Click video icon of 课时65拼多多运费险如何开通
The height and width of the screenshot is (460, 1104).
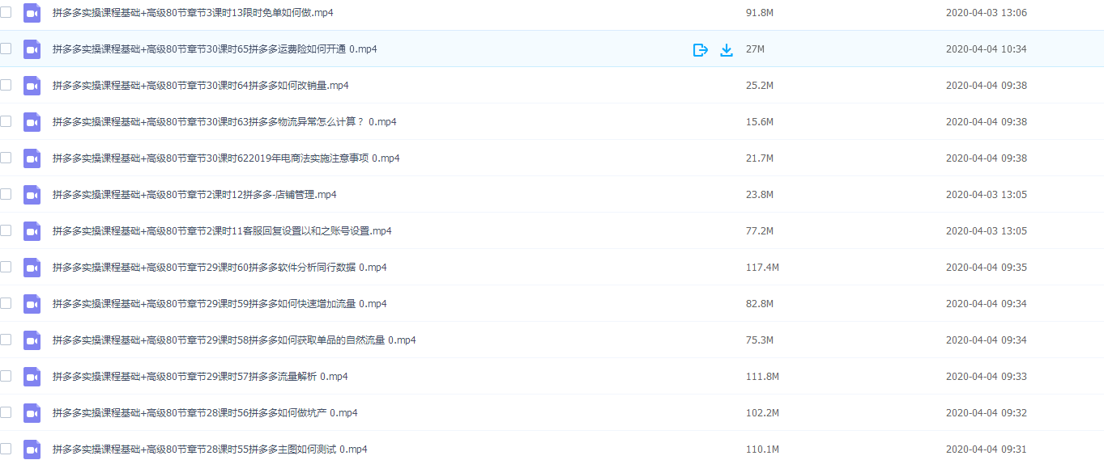[32, 49]
